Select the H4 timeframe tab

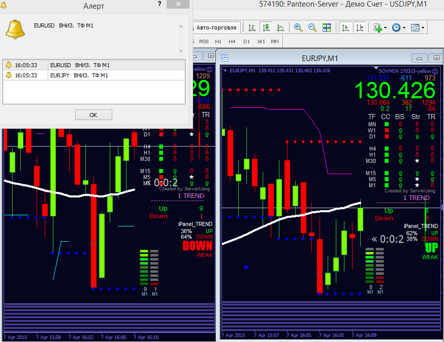click(x=232, y=41)
